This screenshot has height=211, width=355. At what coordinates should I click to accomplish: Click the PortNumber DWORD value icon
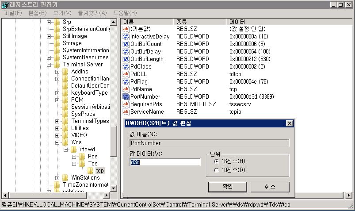pos(126,96)
